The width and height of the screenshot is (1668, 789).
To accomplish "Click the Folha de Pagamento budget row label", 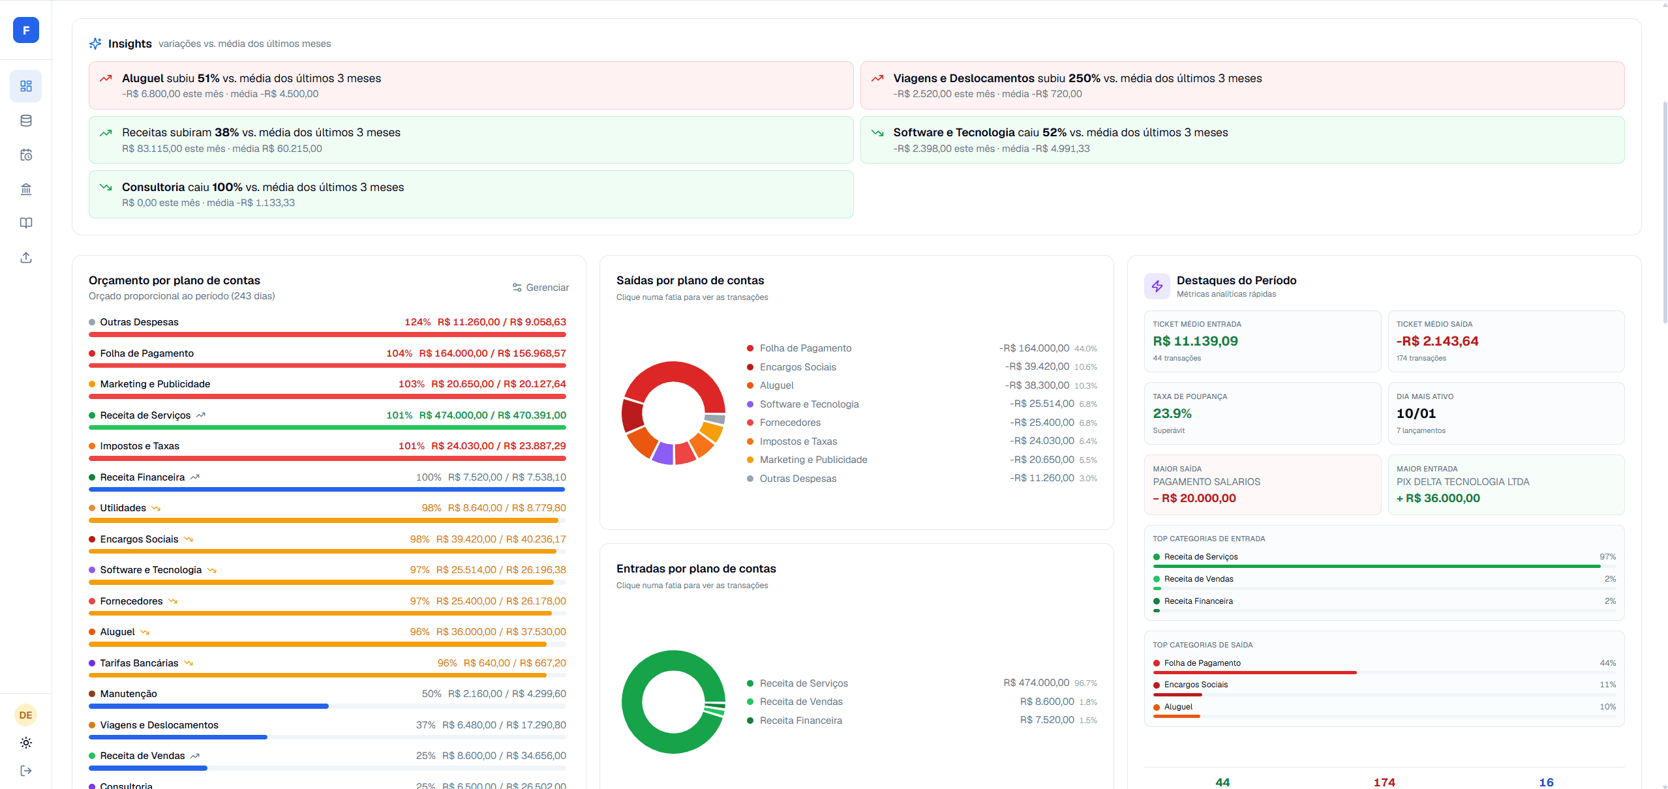I will pos(147,353).
